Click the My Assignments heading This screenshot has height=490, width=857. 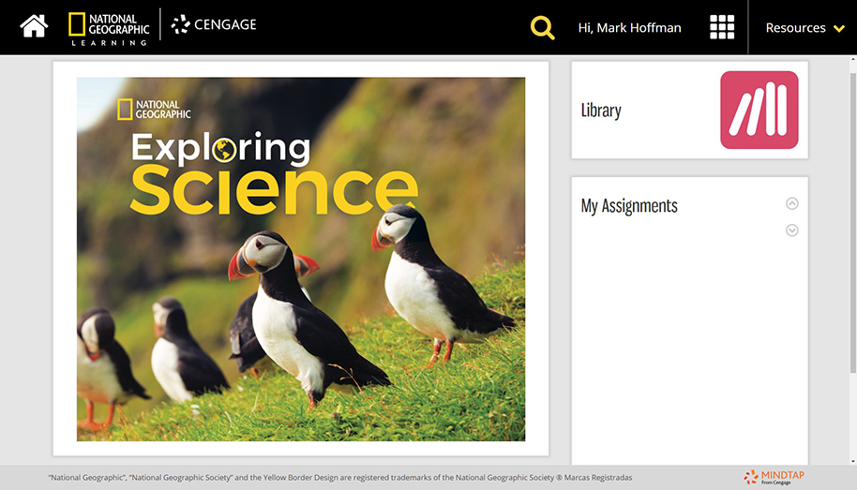[x=629, y=206]
